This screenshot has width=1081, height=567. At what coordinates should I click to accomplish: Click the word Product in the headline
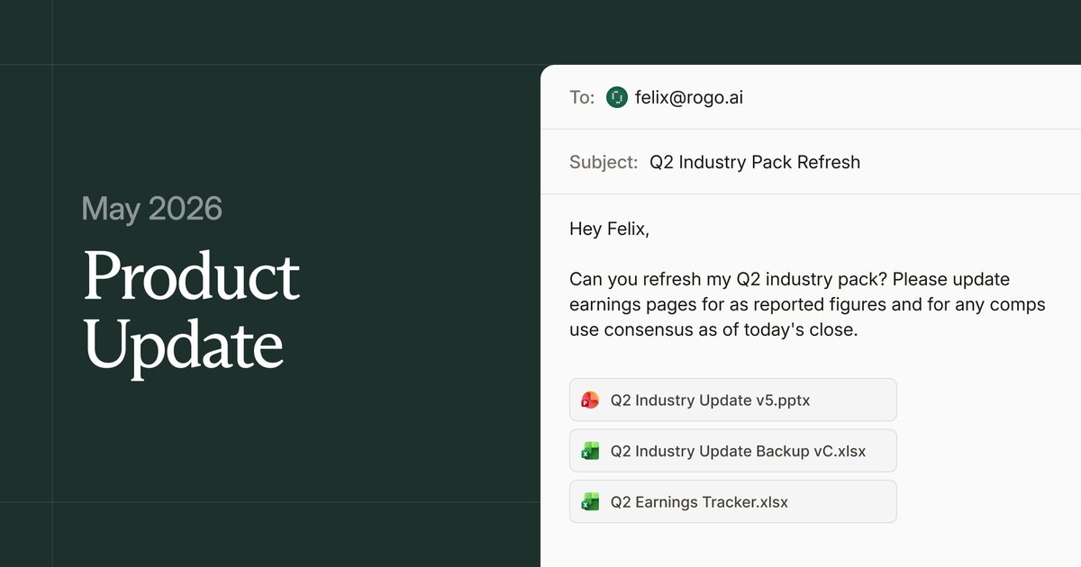coord(192,276)
